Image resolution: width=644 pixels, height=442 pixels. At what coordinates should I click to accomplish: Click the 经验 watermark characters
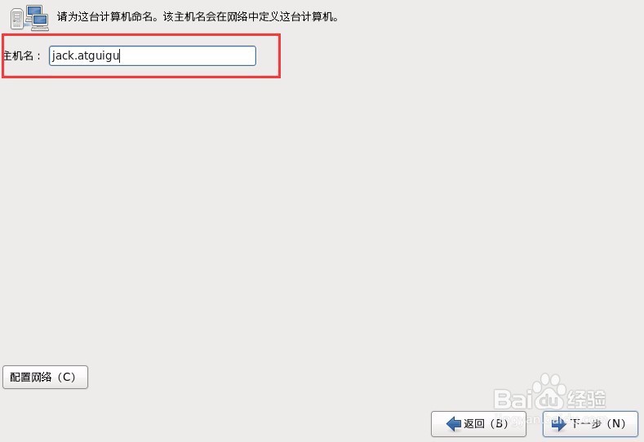point(586,398)
